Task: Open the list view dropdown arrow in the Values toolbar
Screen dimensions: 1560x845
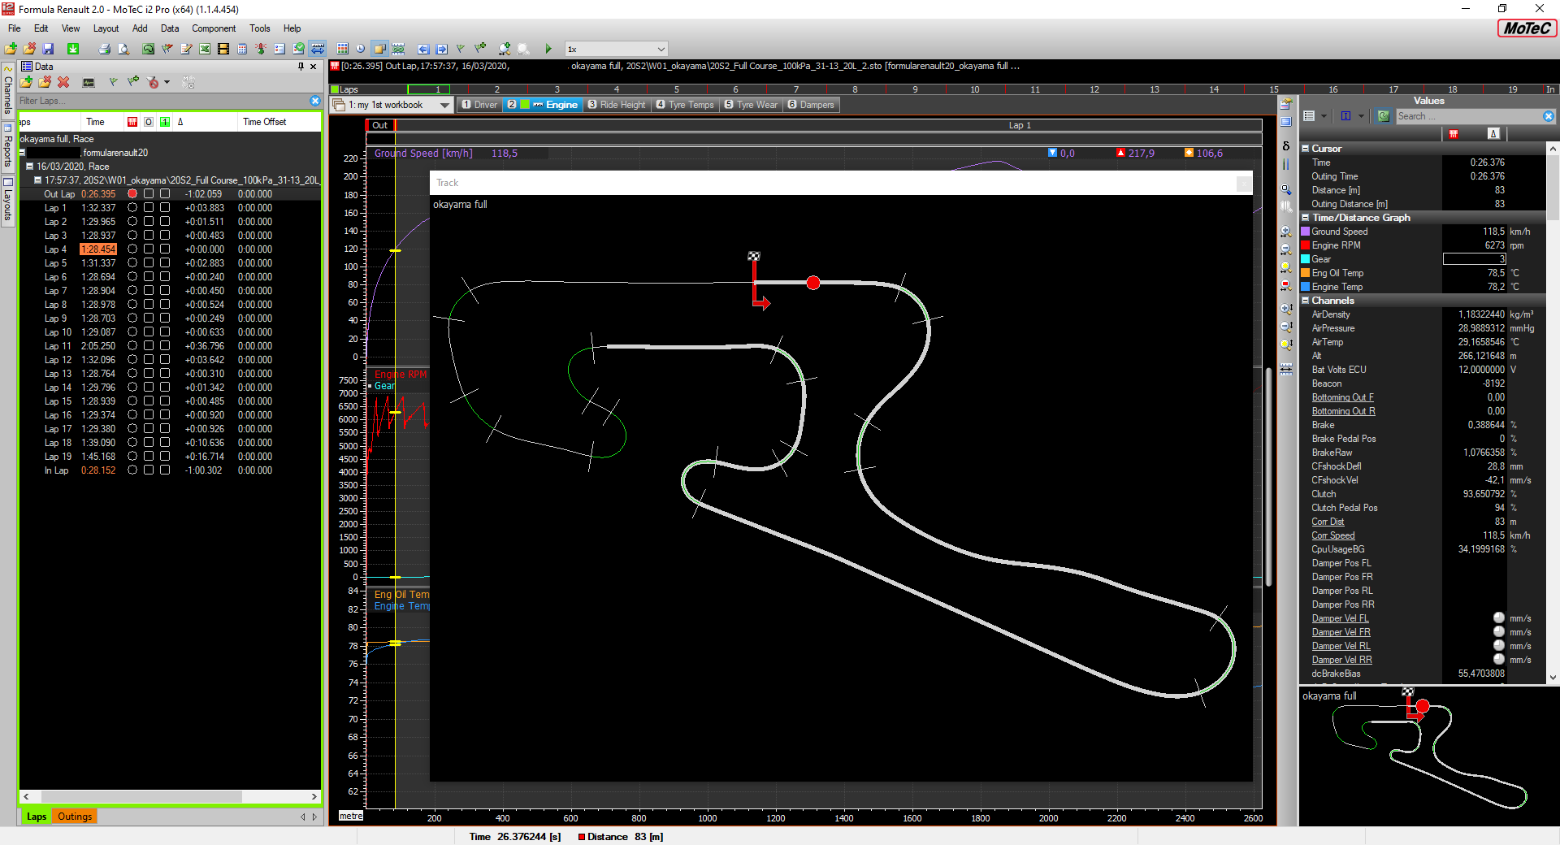Action: [x=1324, y=116]
